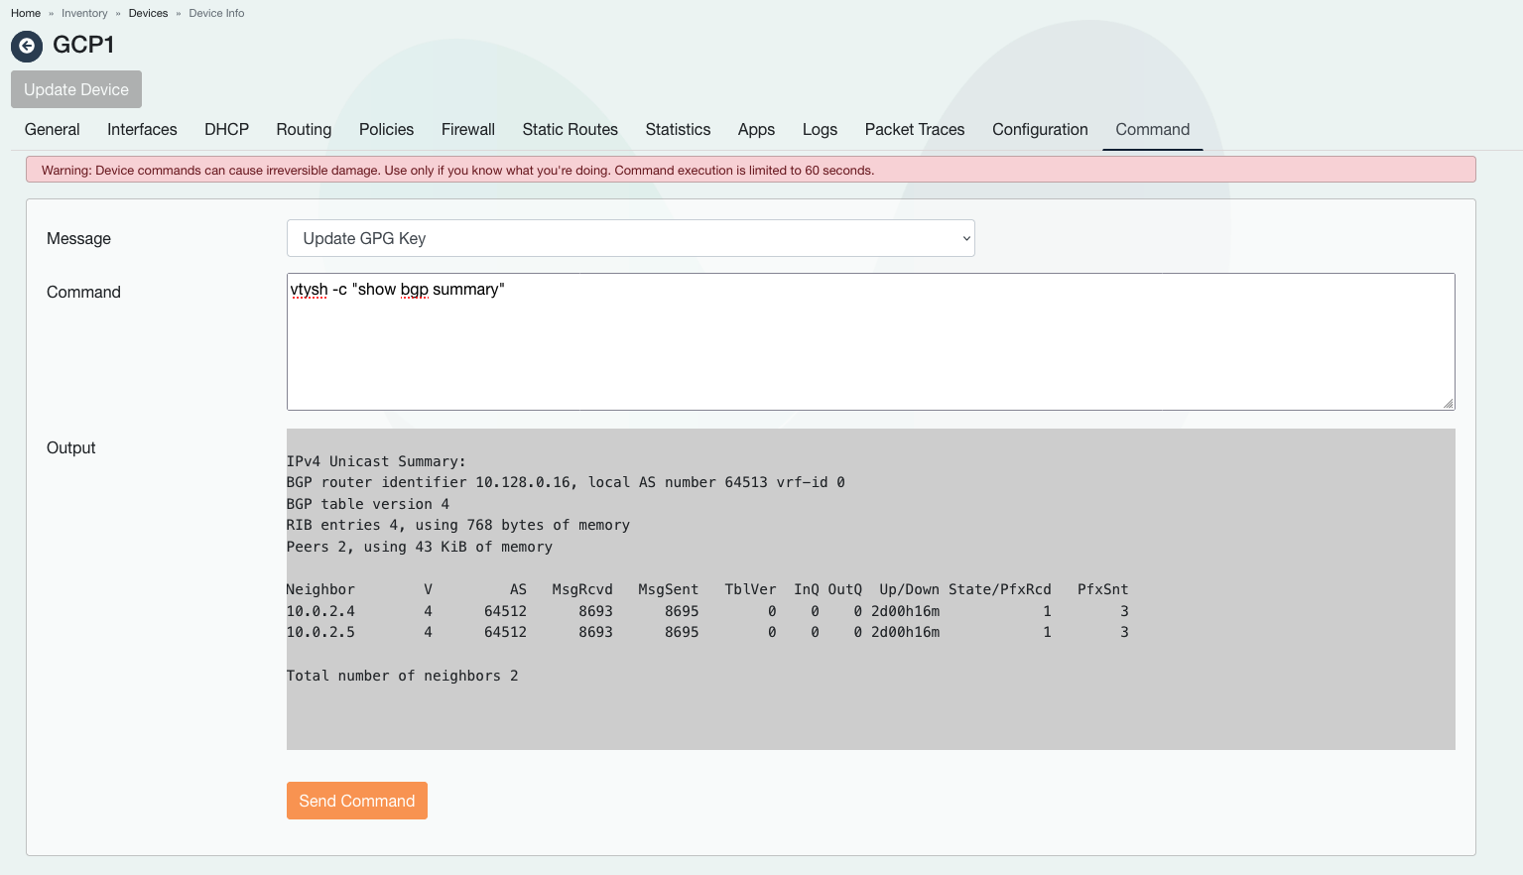
Task: Grab the Command textarea resize handle
Action: point(1449,404)
